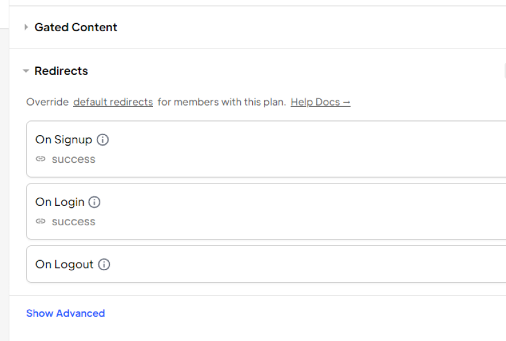Click the On Signup info icon
This screenshot has width=506, height=341.
[x=103, y=140]
